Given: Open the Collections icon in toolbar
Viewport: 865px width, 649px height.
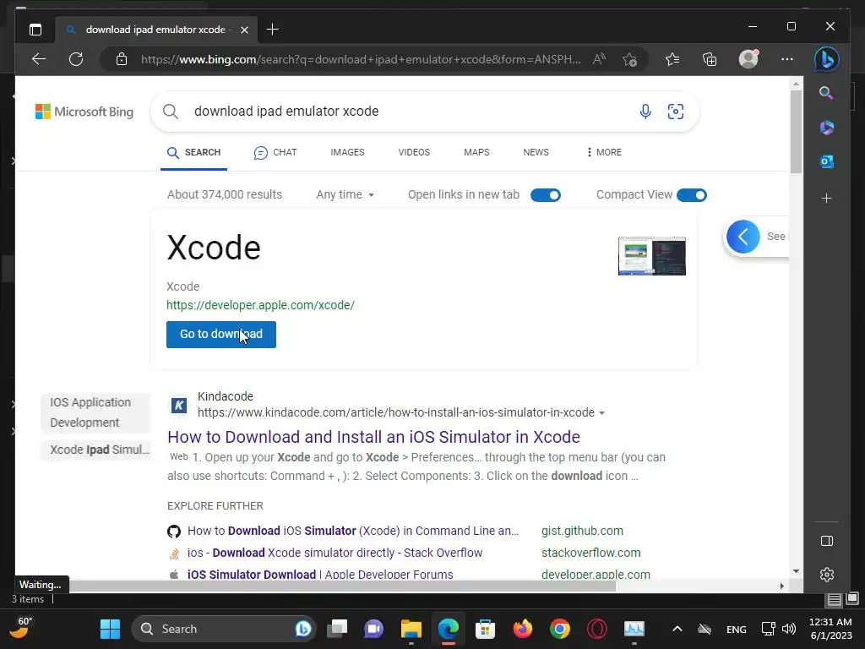Looking at the screenshot, I should click(710, 59).
